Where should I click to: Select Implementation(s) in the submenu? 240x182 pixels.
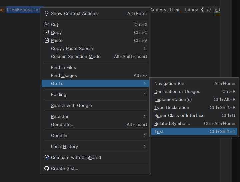tap(173, 99)
